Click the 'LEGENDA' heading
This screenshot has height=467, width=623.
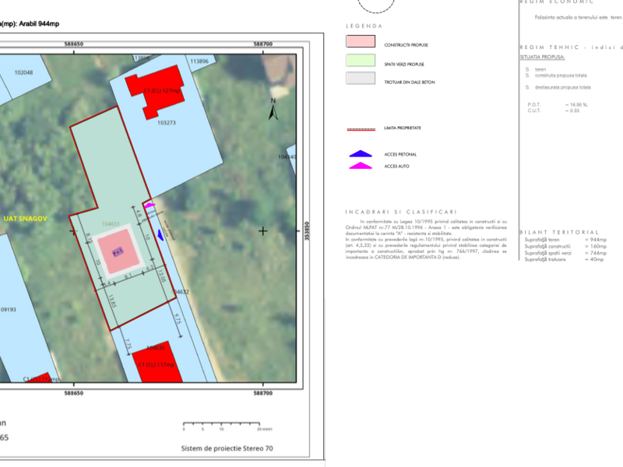click(x=364, y=26)
